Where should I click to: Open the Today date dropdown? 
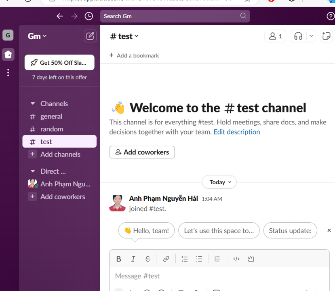tap(219, 182)
